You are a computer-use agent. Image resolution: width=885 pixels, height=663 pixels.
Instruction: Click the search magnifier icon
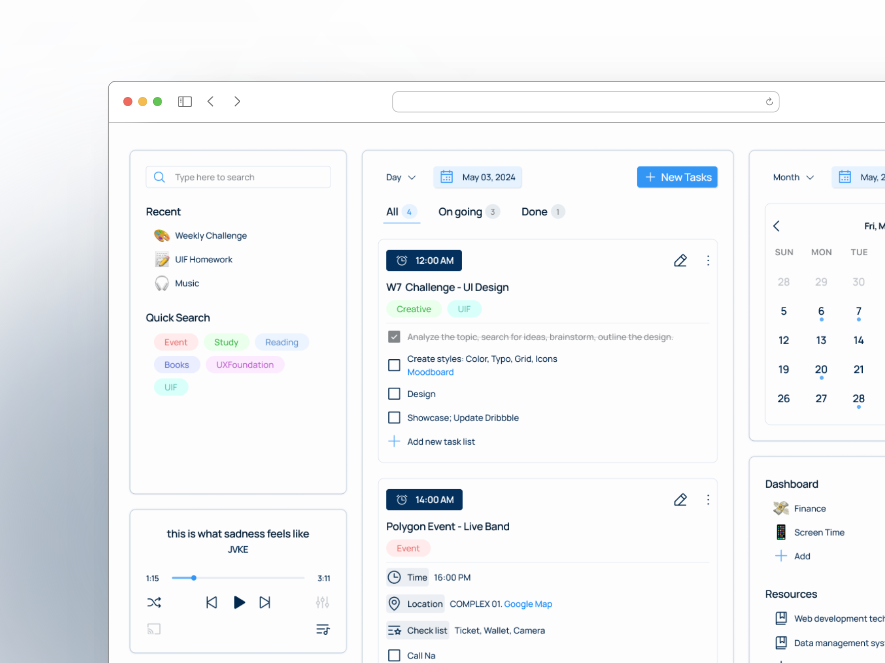coord(159,177)
